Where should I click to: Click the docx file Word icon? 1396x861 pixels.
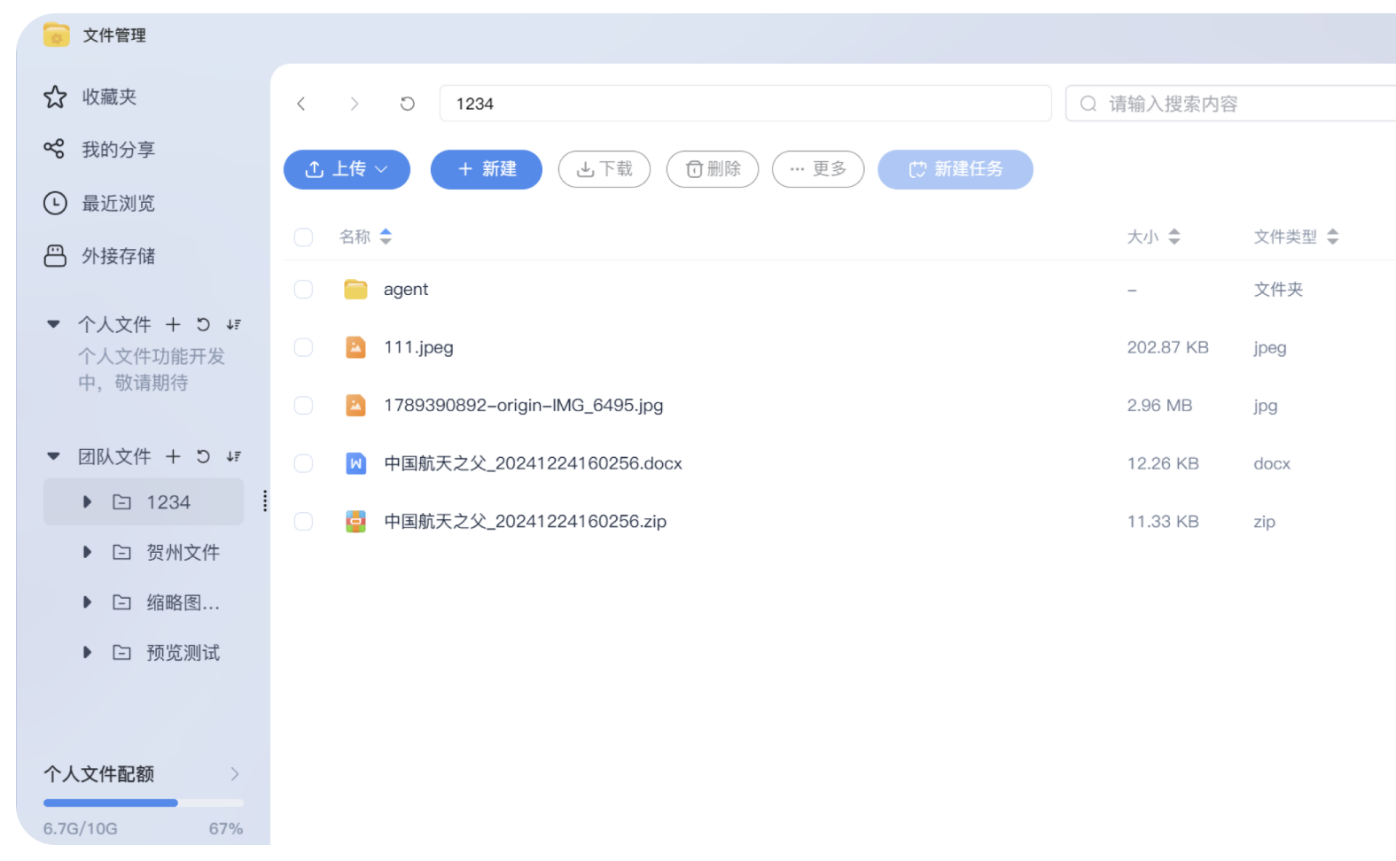coord(355,463)
